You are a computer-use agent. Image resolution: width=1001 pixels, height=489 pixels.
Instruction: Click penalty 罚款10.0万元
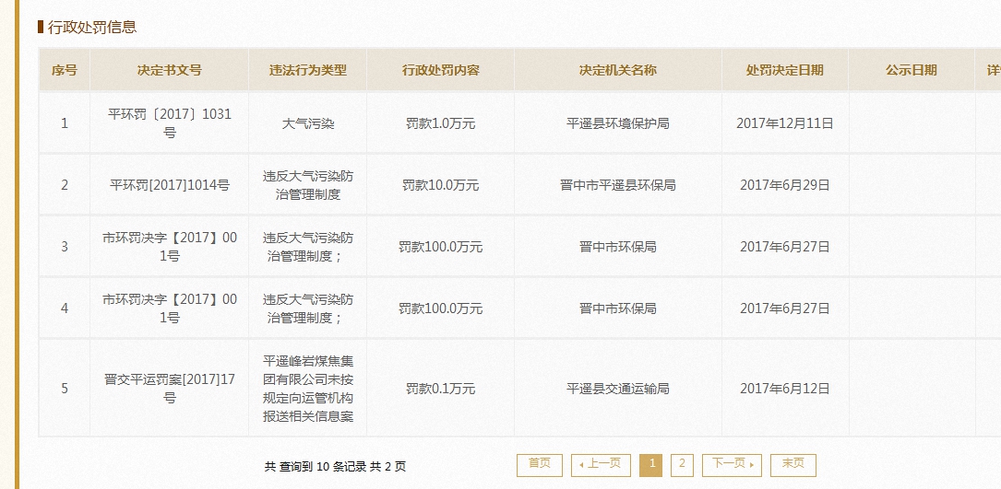(x=440, y=185)
